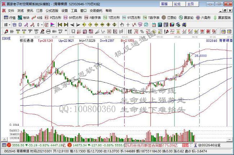Click the Tp=28.1241 value
The height and width of the screenshot is (155, 234).
click(45, 40)
